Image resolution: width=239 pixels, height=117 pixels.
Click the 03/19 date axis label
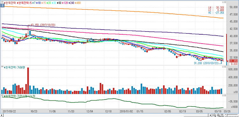click(x=218, y=111)
